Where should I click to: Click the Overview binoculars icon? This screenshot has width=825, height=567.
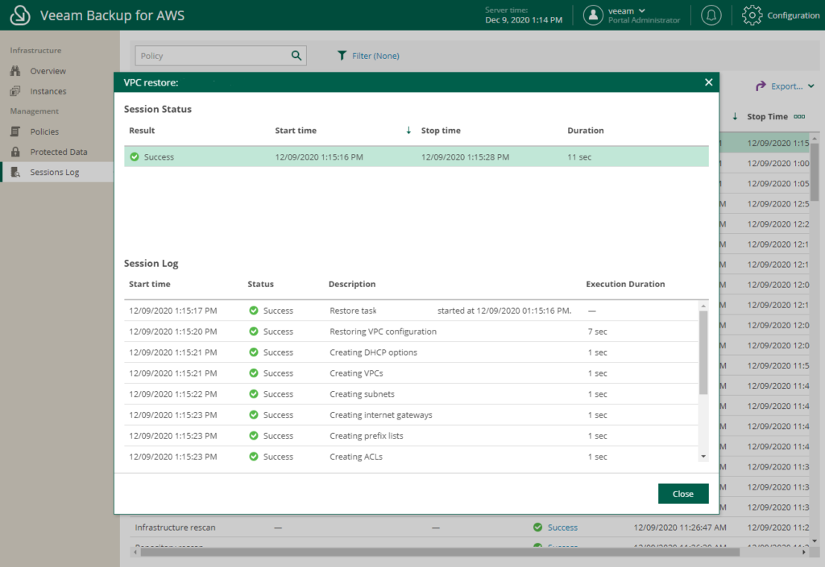click(15, 71)
